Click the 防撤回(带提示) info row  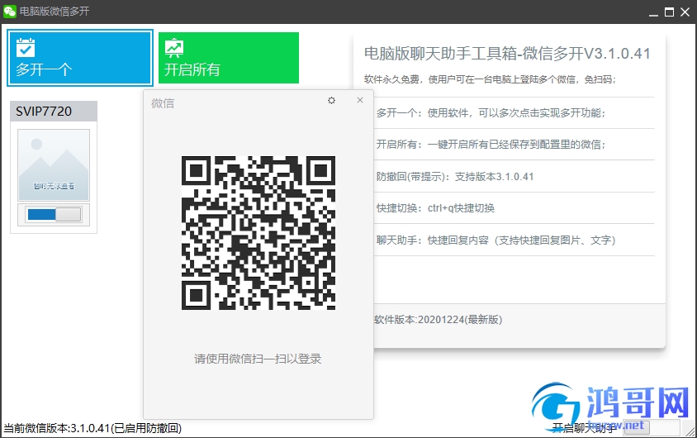point(455,177)
